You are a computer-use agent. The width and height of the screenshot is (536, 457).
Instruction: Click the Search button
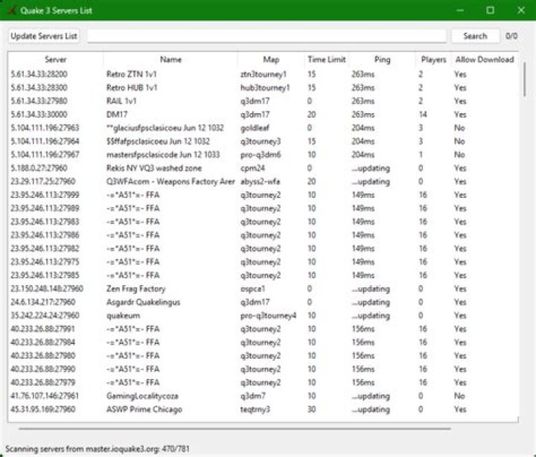475,36
